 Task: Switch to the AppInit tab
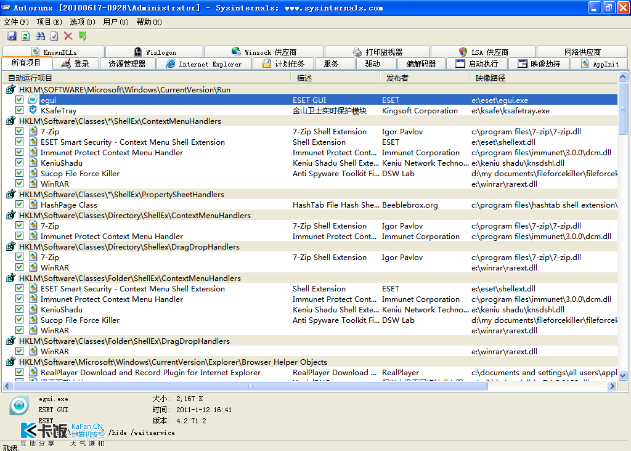tap(600, 63)
